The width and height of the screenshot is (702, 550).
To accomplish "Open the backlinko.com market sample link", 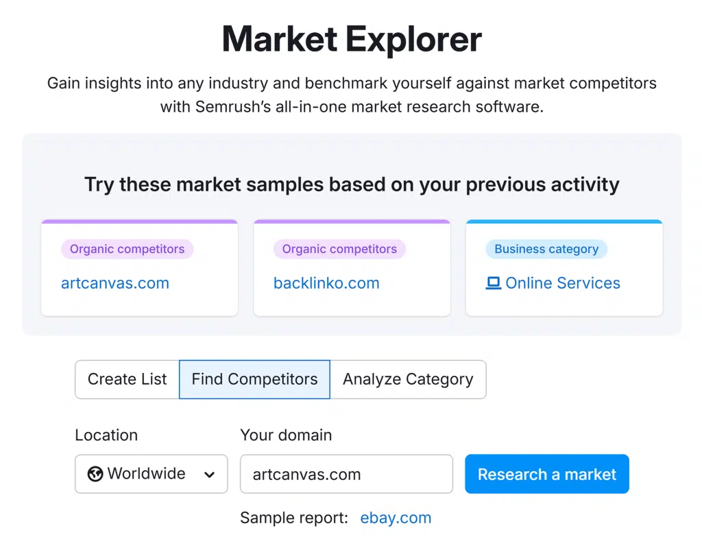I will click(326, 283).
